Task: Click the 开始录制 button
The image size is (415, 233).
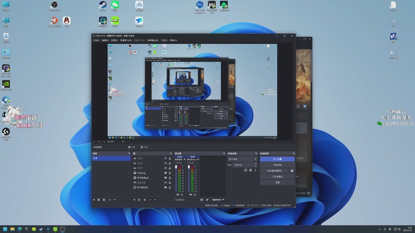Action: 277,165
